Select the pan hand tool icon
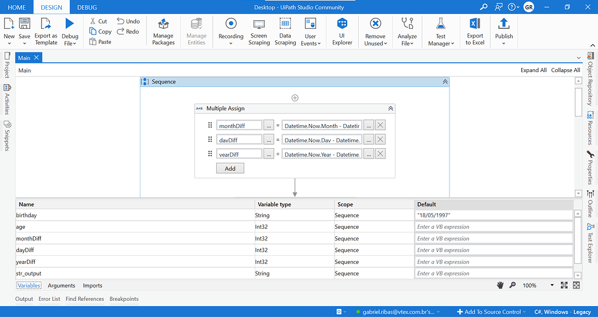This screenshot has height=317, width=598. click(500, 285)
